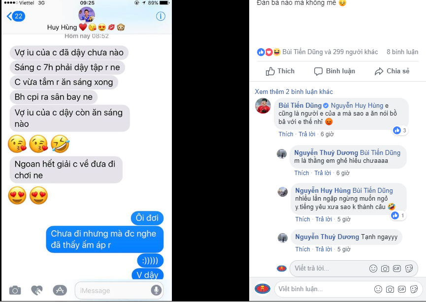426x302 pixels.
Task: Reply to Nguyễn Huy Hùng's comment
Action: point(324,219)
